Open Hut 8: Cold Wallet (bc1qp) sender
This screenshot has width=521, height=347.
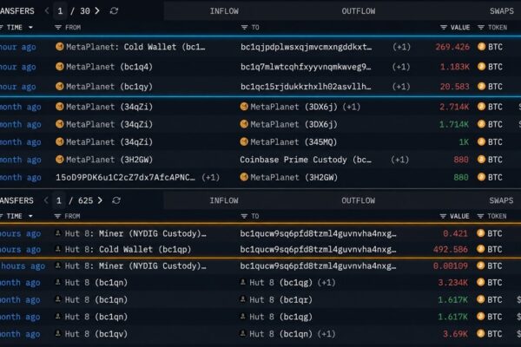tap(128, 249)
